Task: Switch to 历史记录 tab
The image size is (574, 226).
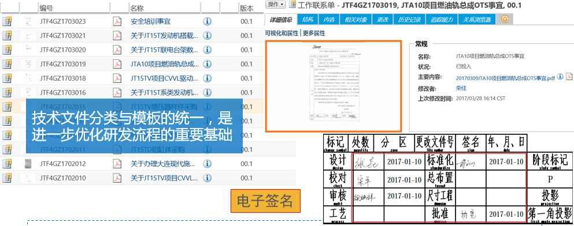Action: click(409, 20)
